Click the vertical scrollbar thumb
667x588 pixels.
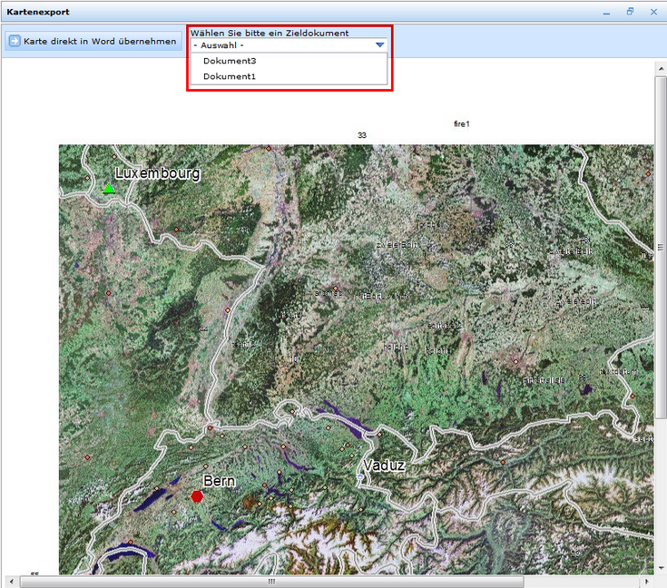click(x=660, y=247)
